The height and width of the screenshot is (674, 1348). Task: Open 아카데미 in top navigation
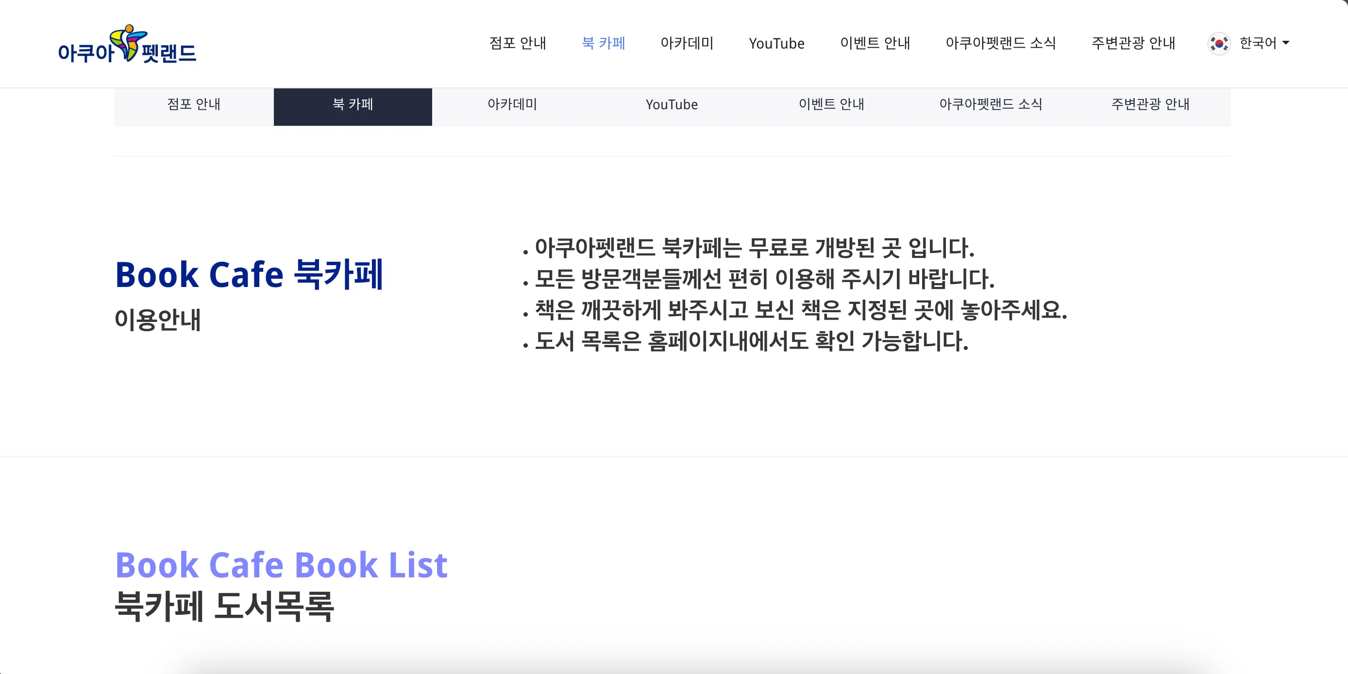tap(687, 43)
